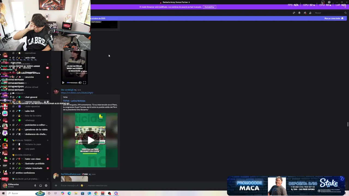Click the plus attach button in message bar
Image resolution: width=349 pixels, height=196 pixels.
tap(56, 186)
